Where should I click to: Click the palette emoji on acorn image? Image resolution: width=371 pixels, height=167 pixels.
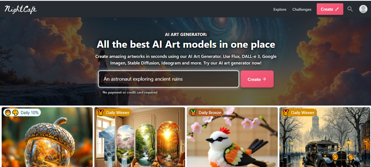click(x=15, y=112)
